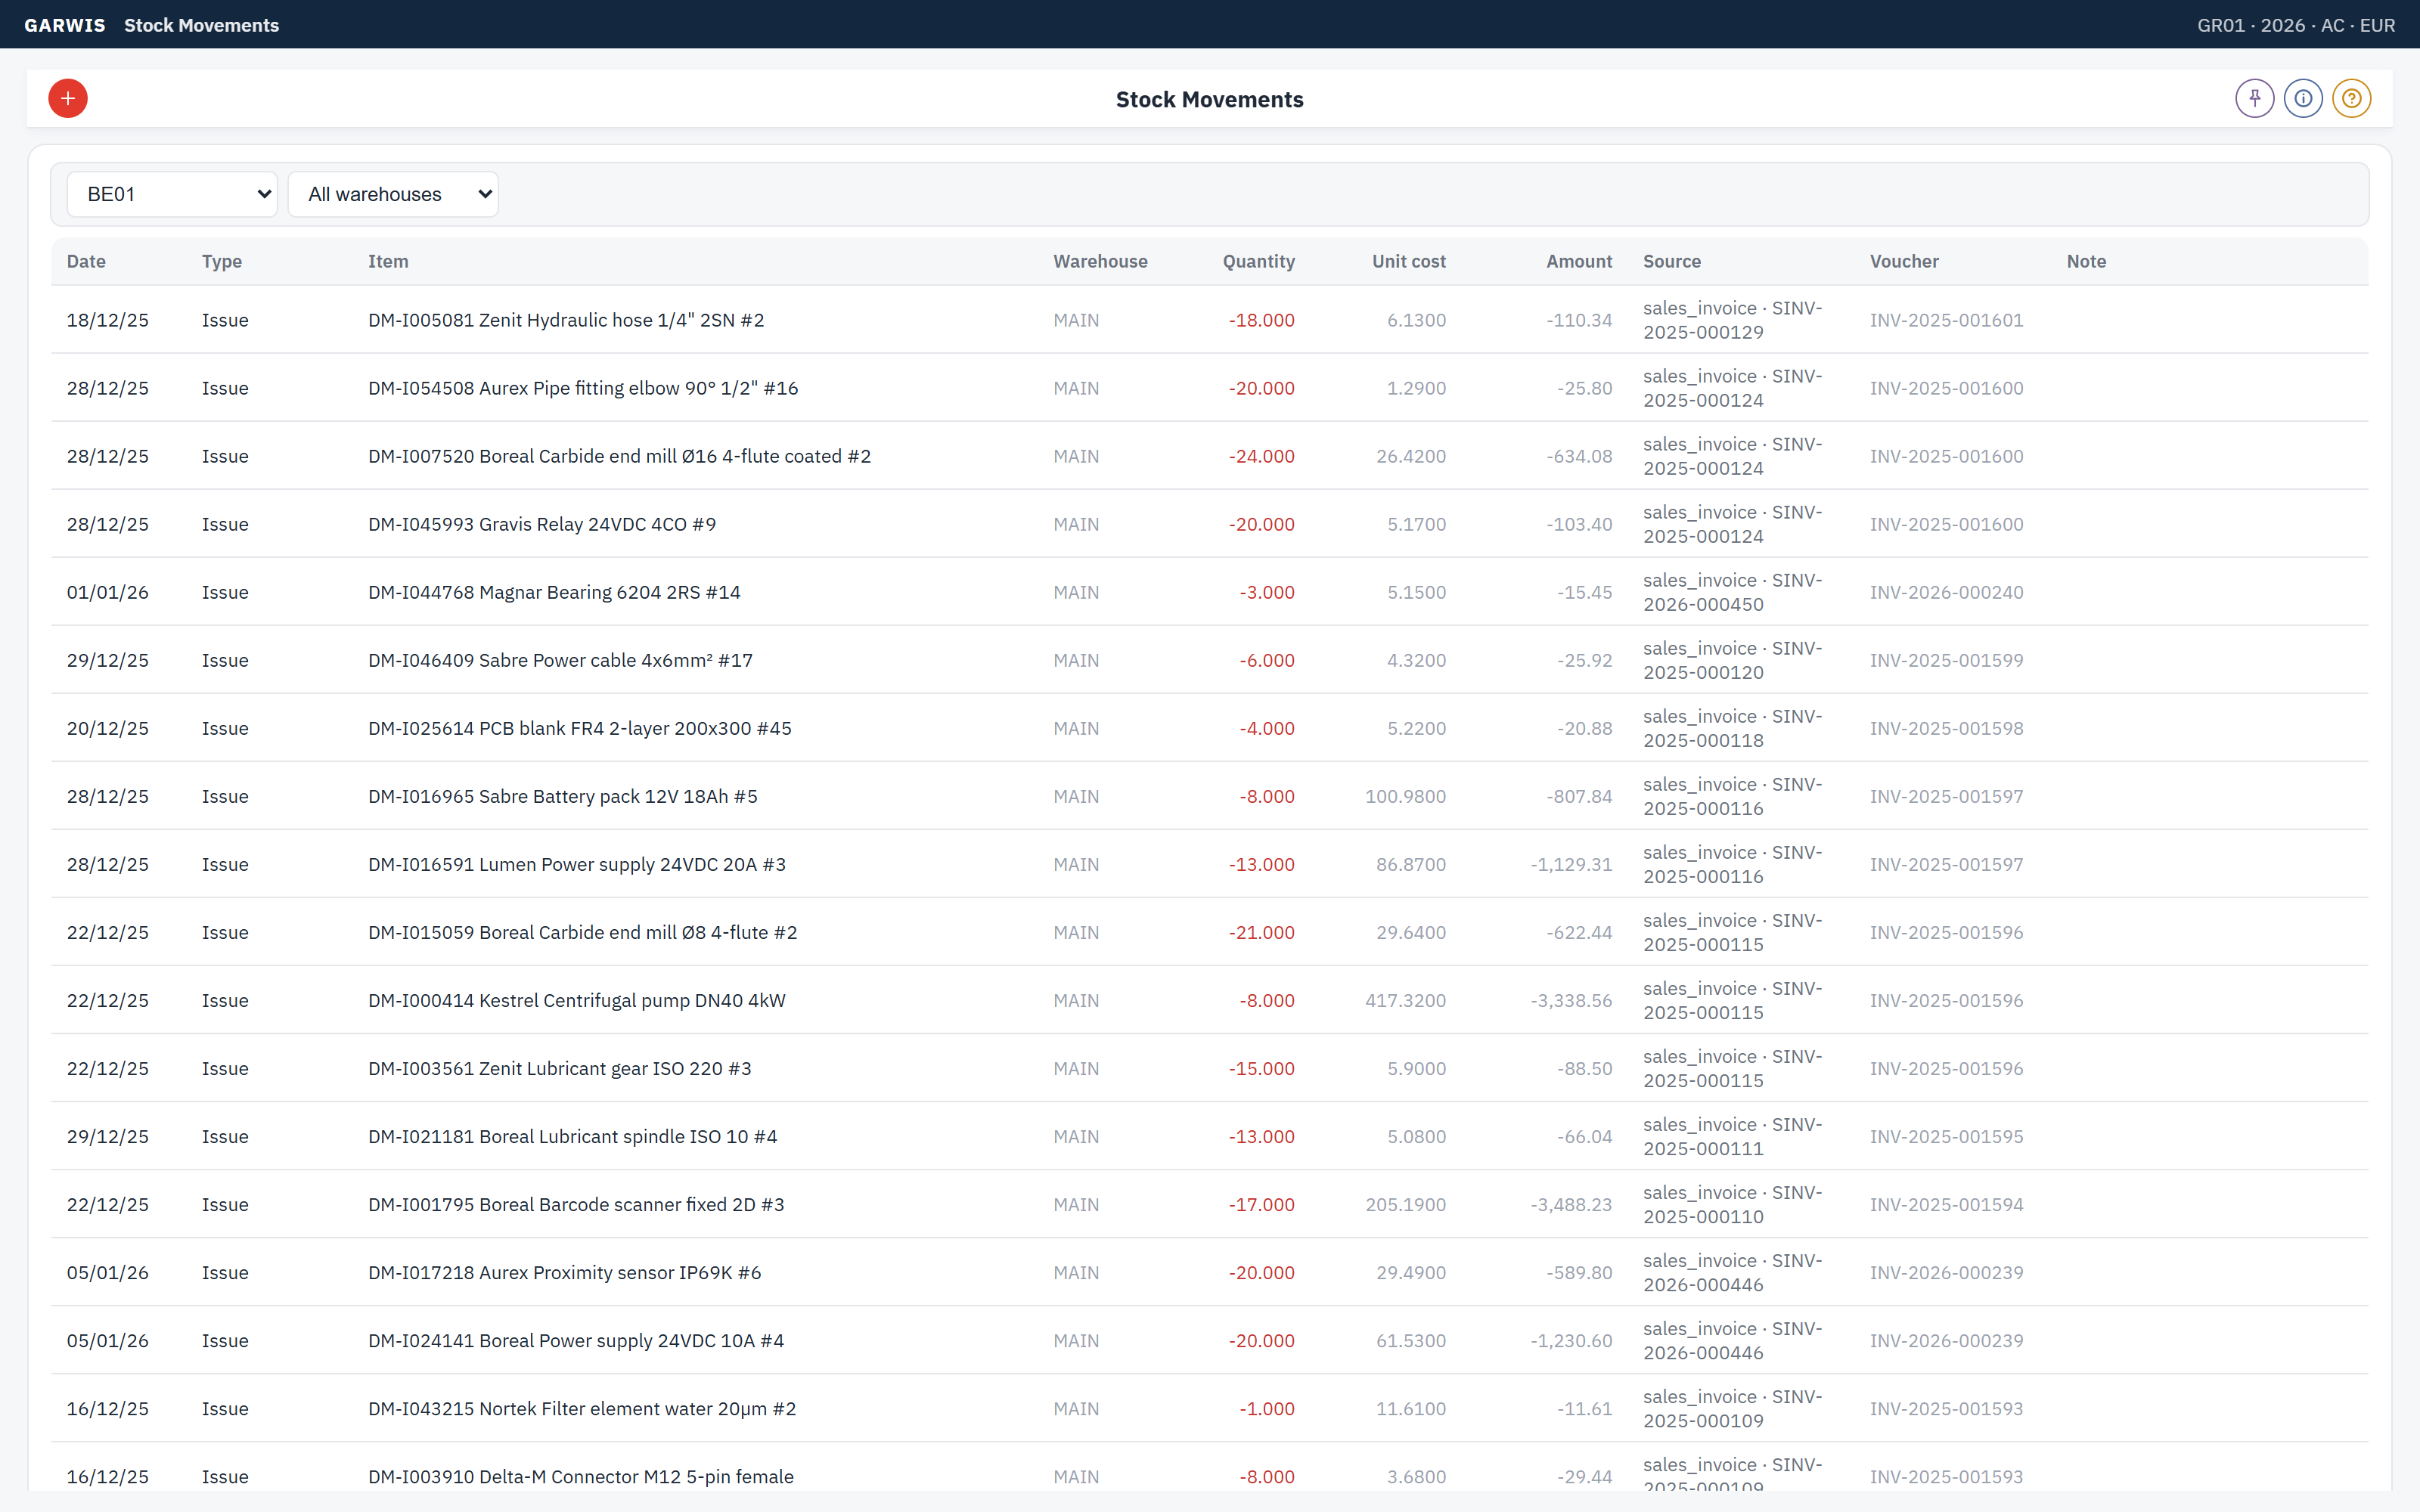
Task: Open voucher INV-2025-001598
Action: [x=1946, y=728]
